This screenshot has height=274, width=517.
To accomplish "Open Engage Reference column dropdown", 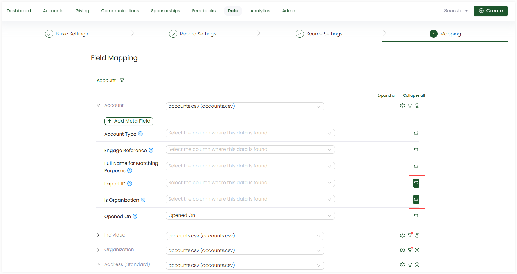I will click(250, 149).
